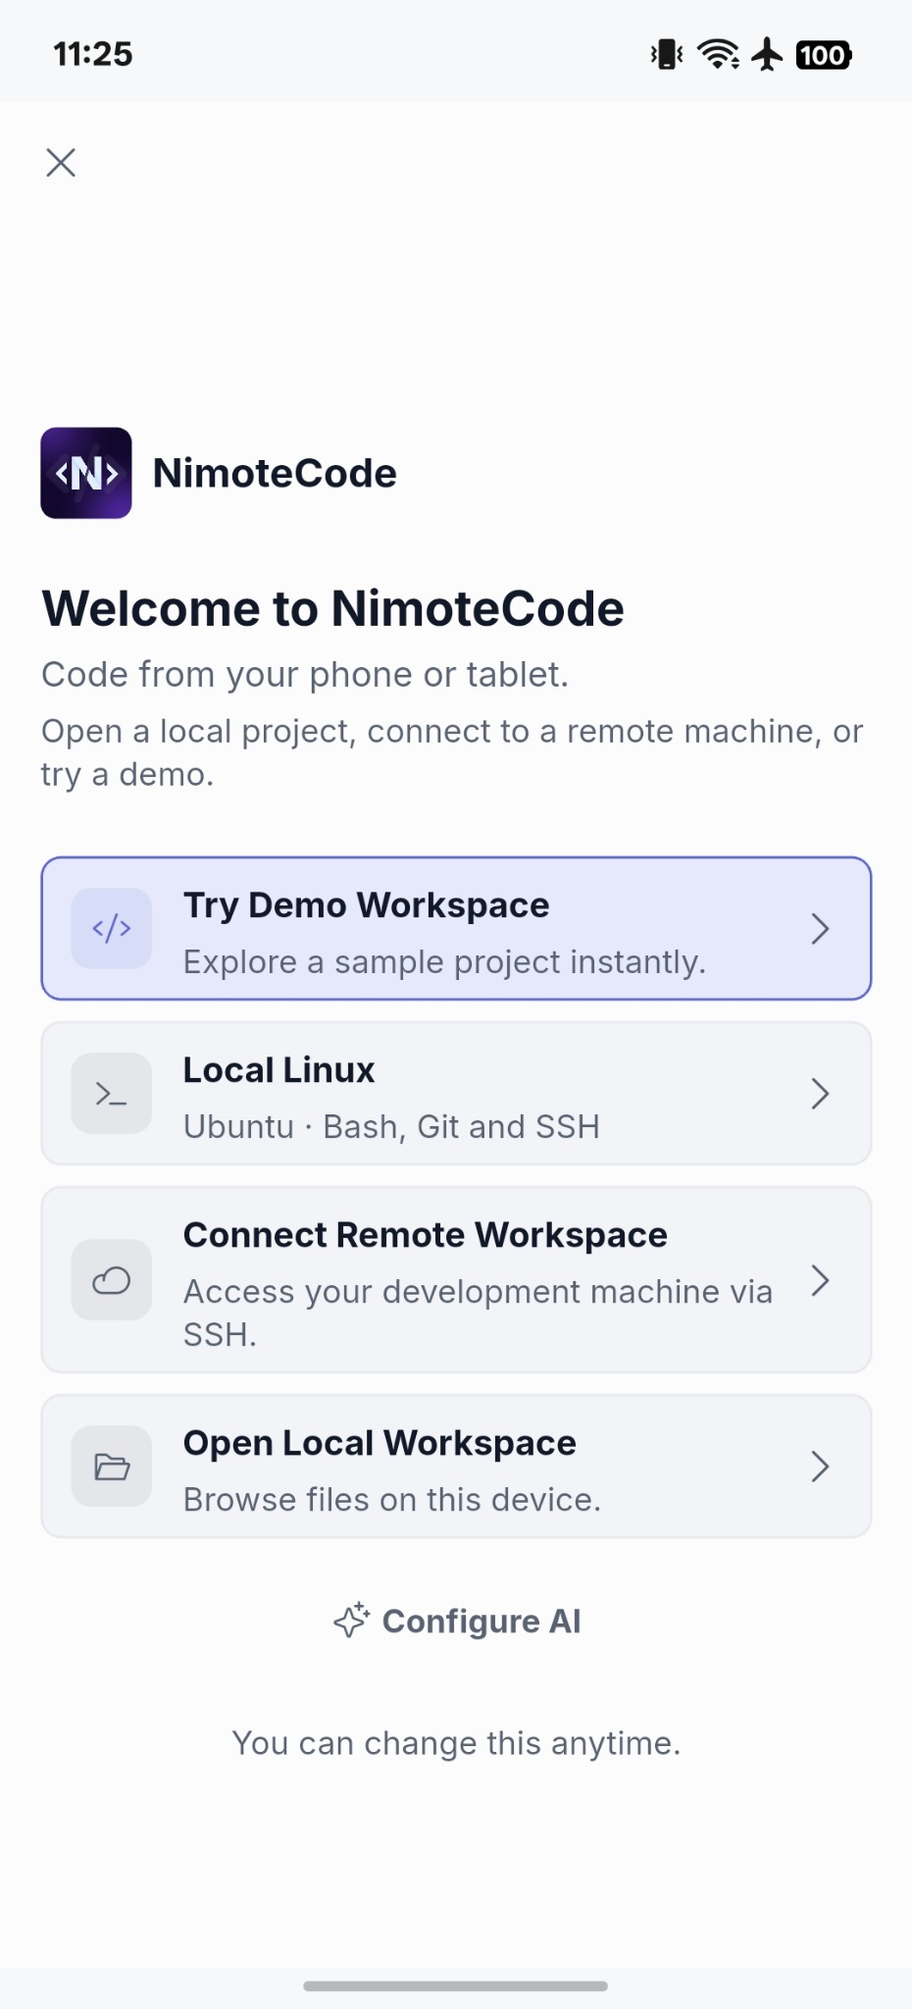Tap 'Ubuntu · Bash, Git and SSH' description
The width and height of the screenshot is (912, 2009).
pos(391,1127)
